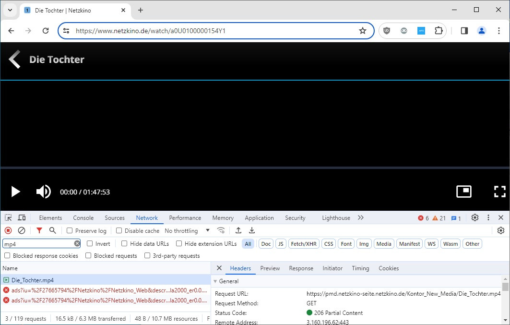Viewport: 510px width, 325px height.
Task: Mute the video with the speaker icon
Action: click(43, 192)
